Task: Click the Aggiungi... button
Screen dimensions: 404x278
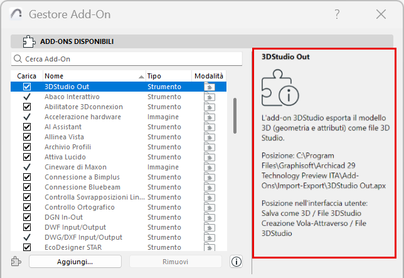Action: click(x=74, y=262)
